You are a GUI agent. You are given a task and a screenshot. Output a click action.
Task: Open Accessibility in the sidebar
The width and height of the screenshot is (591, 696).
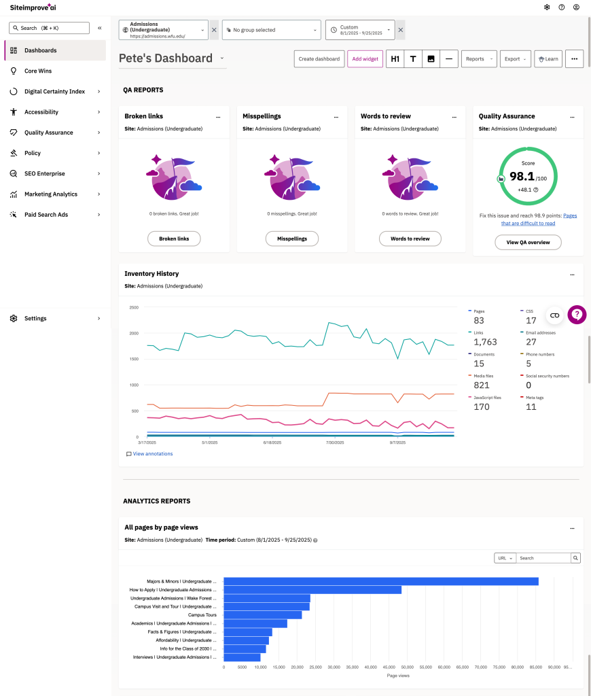(x=41, y=112)
